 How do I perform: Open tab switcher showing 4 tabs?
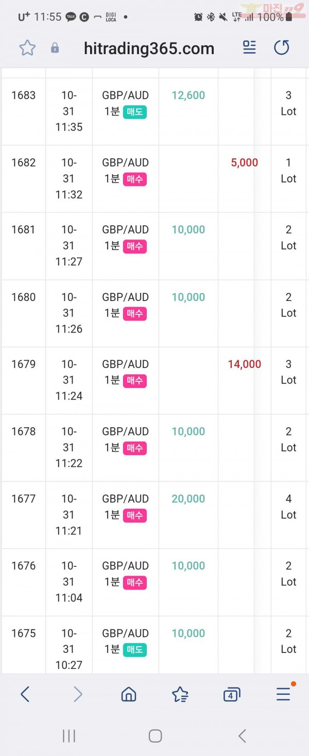(x=232, y=695)
